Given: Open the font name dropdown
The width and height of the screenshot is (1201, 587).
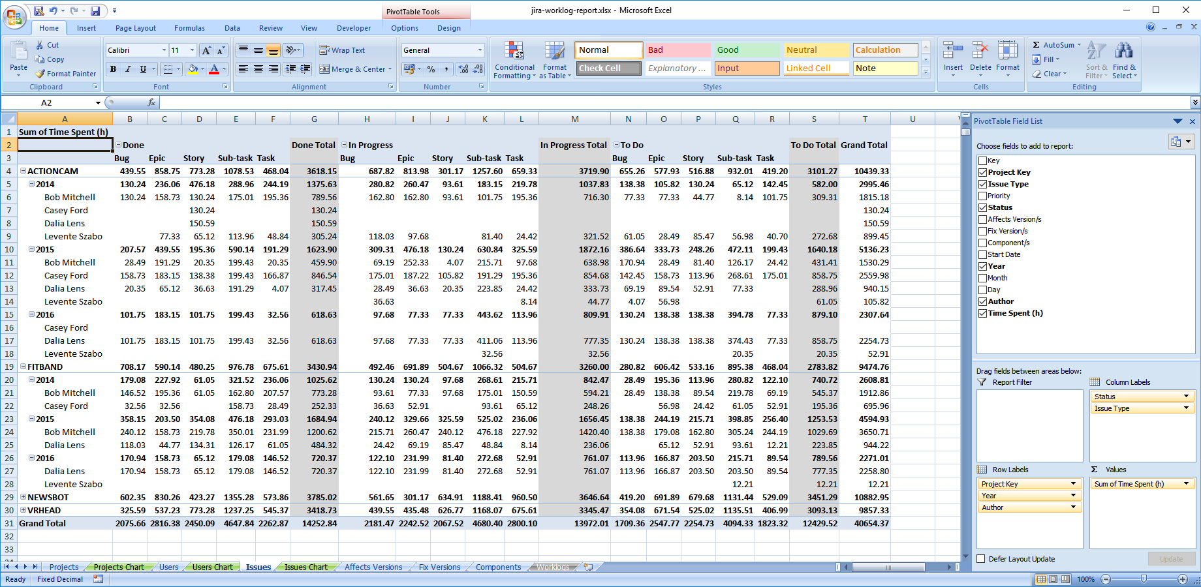Looking at the screenshot, I should click(x=164, y=50).
